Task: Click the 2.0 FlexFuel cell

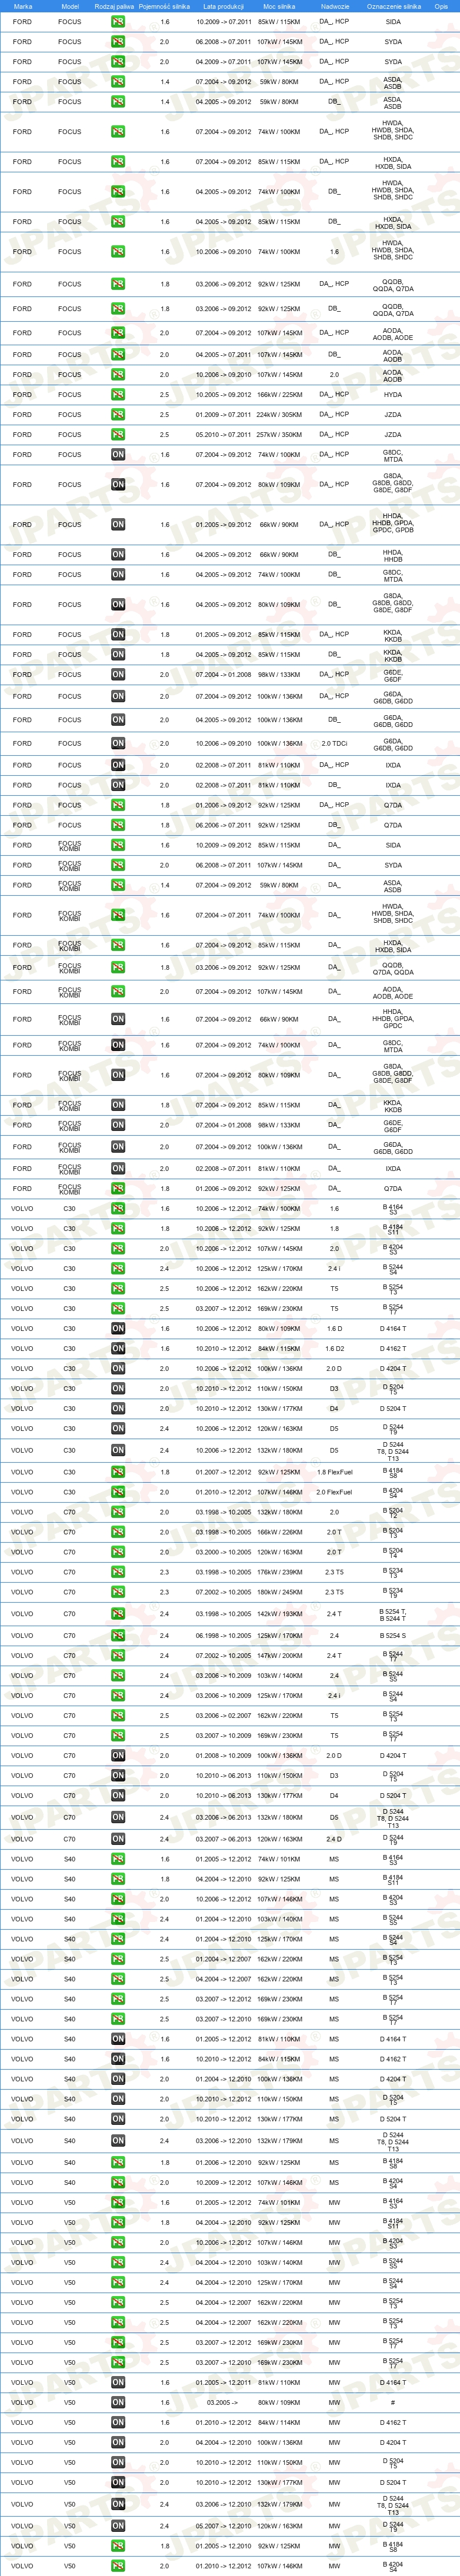Action: pyautogui.click(x=334, y=1491)
